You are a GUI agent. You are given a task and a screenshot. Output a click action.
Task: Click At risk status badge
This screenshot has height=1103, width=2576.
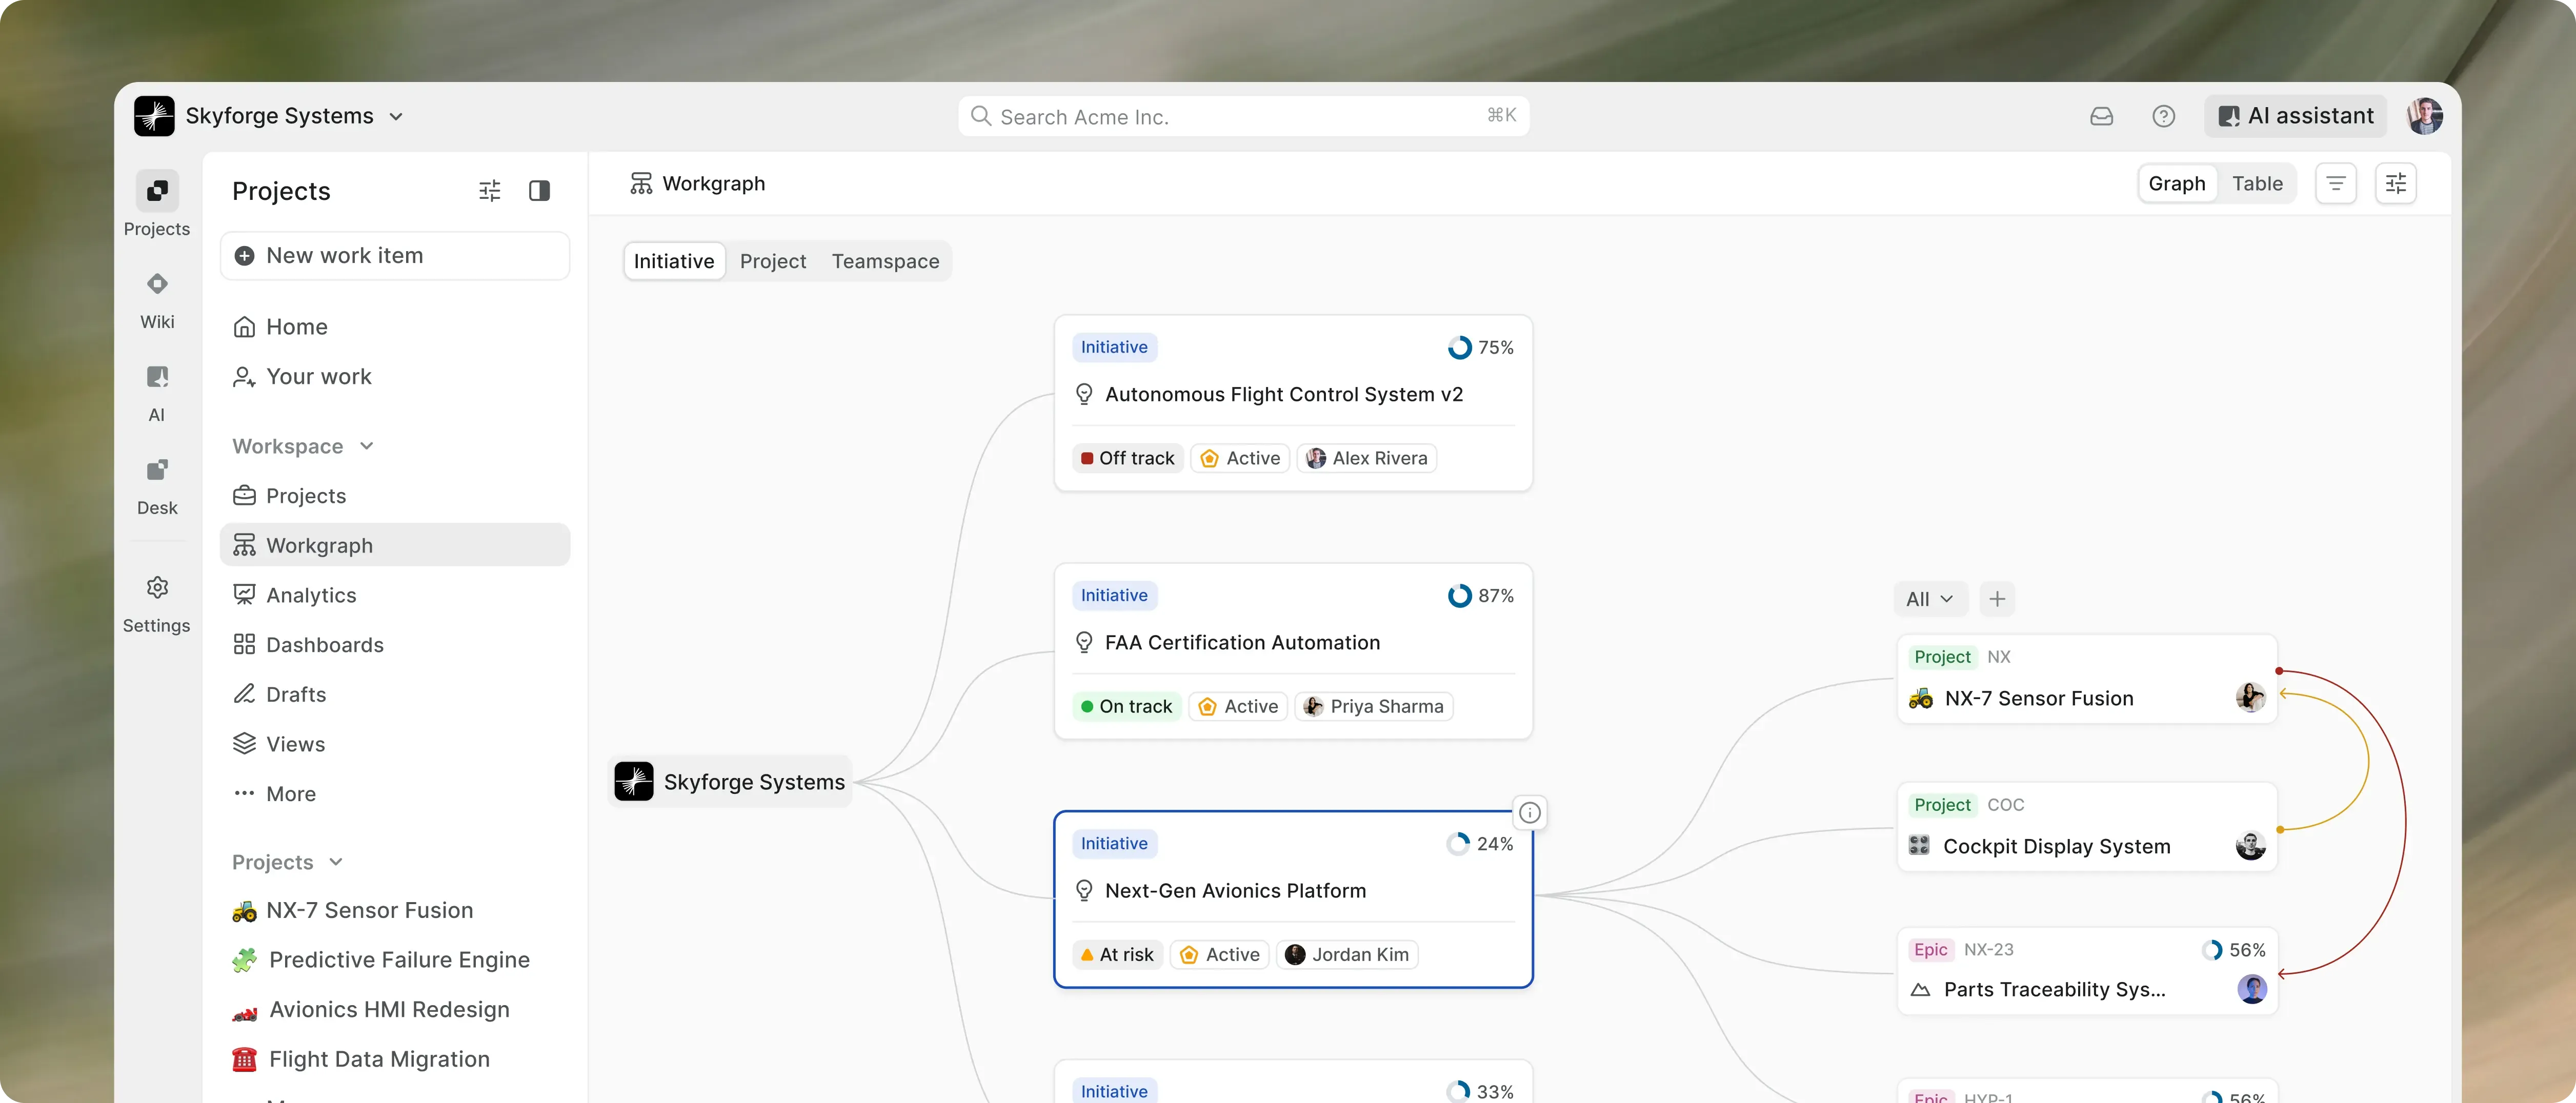coord(1118,954)
